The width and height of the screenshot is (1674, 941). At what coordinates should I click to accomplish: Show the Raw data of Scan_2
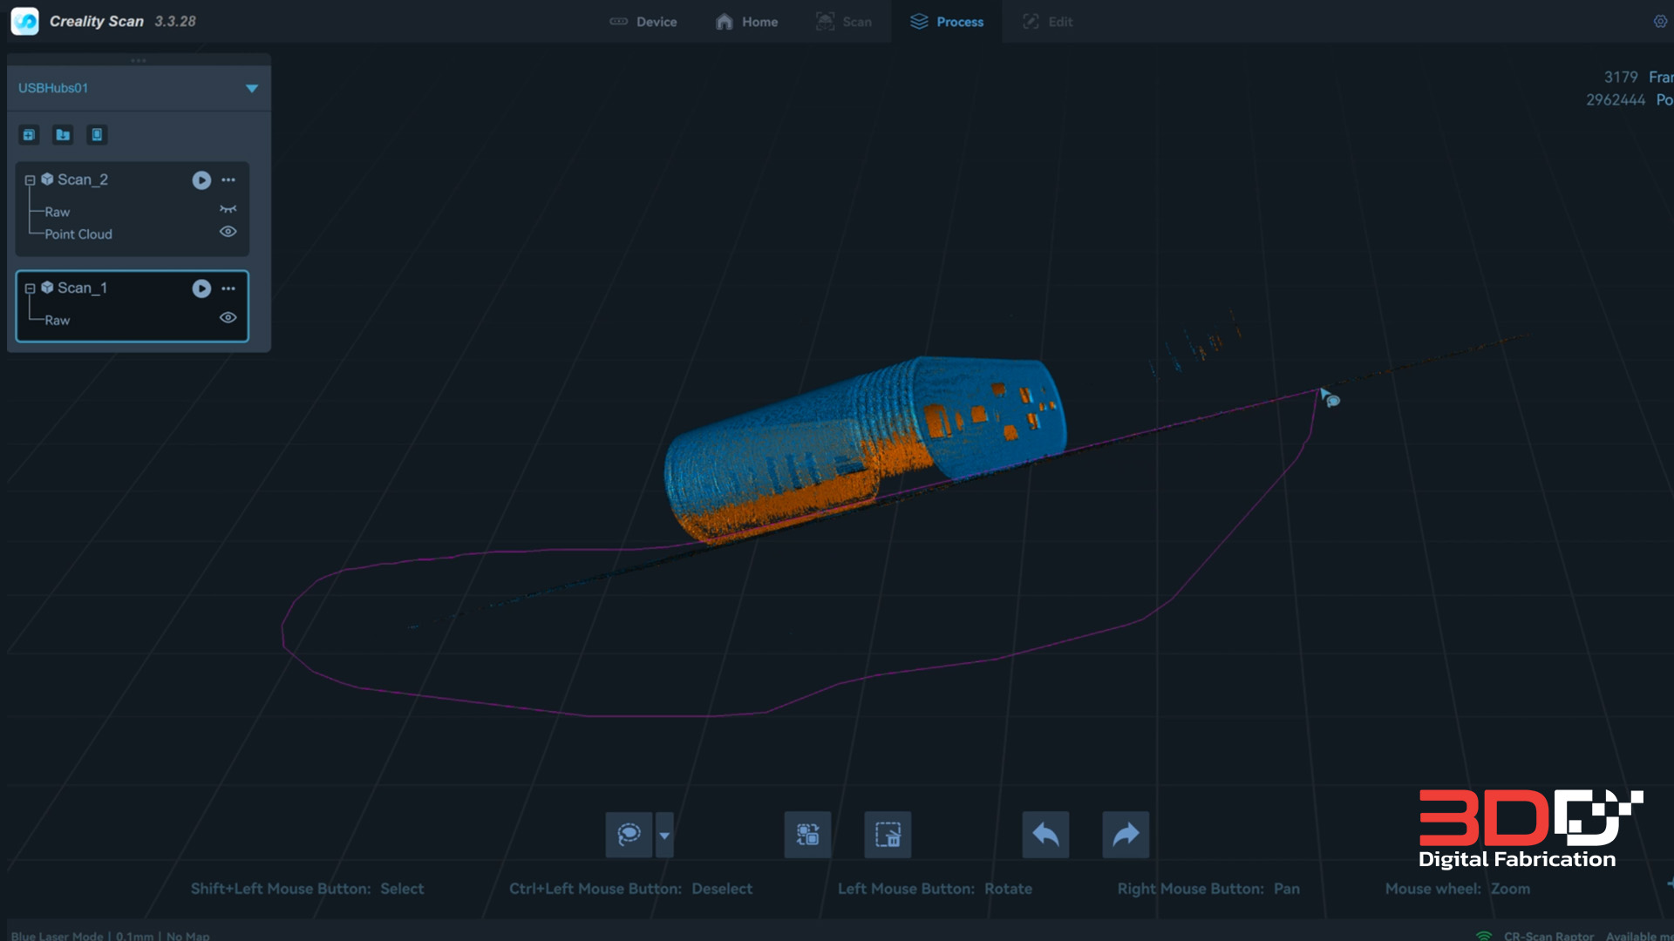pos(228,209)
